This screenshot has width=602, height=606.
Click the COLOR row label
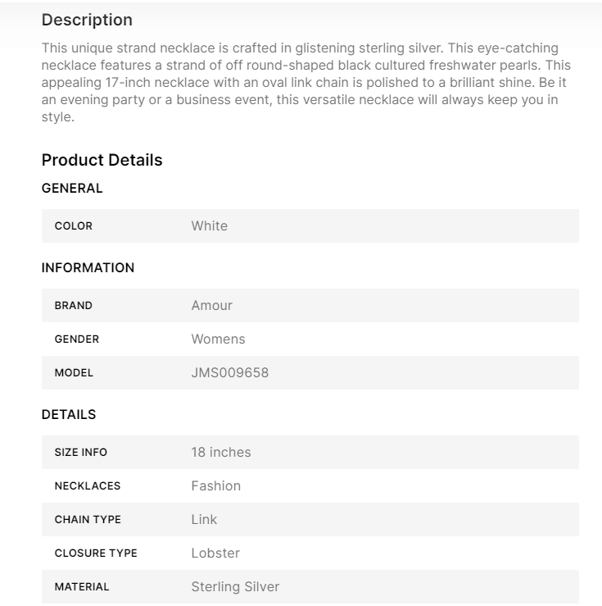point(74,226)
